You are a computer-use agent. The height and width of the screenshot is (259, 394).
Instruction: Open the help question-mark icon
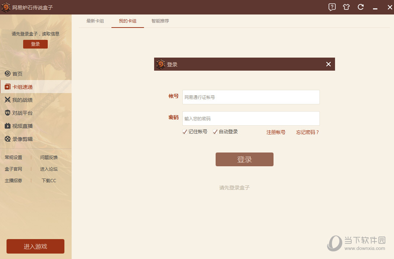pyautogui.click(x=332, y=7)
